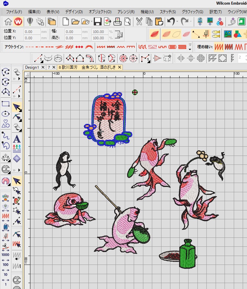Select the team names people icon
Image resolution: width=247 pixels, height=289 pixels.
click(17, 149)
